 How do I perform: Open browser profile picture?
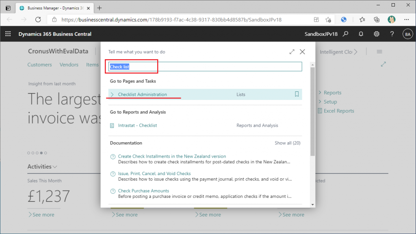pos(391,19)
